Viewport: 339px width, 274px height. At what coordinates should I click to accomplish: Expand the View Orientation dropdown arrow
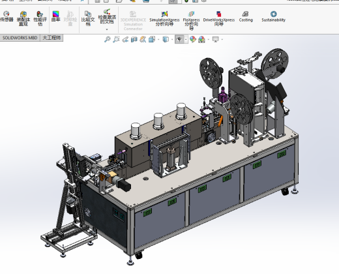point(158,40)
